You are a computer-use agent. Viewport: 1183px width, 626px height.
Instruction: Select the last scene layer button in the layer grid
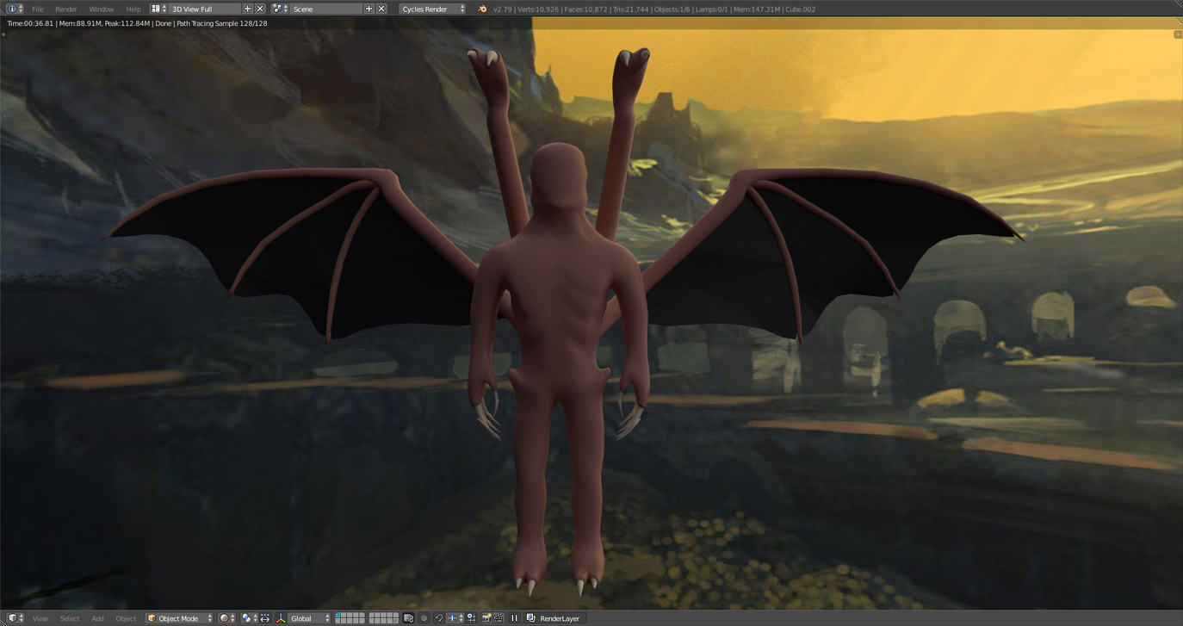[x=395, y=621]
